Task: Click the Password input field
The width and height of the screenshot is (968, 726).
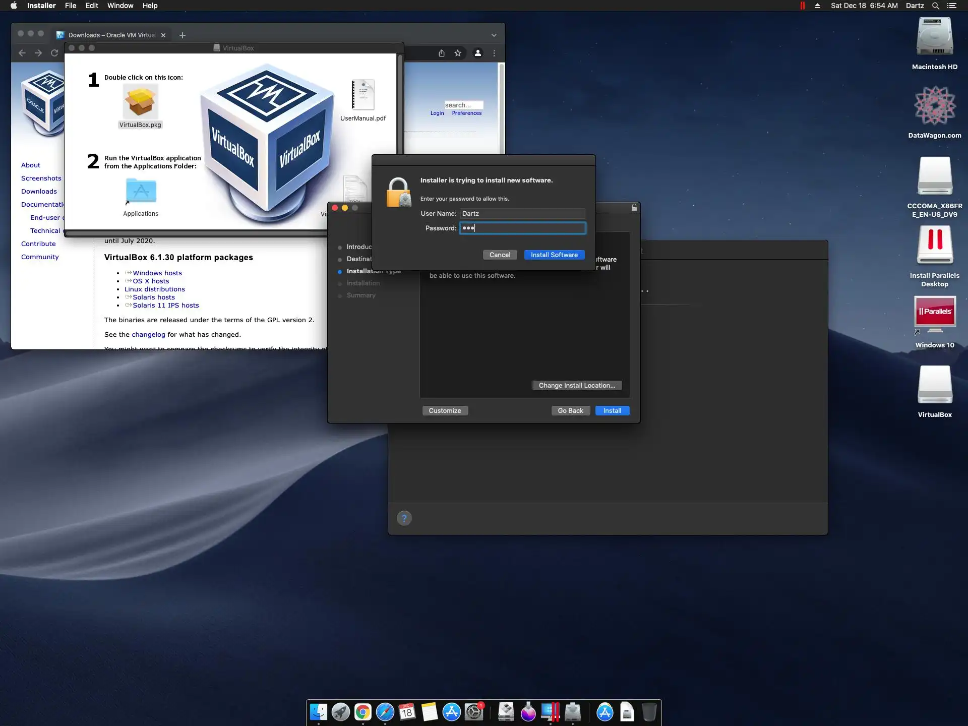Action: tap(522, 228)
